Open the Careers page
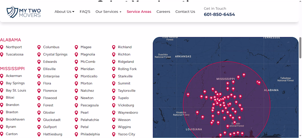302x138 pixels. click(x=163, y=12)
